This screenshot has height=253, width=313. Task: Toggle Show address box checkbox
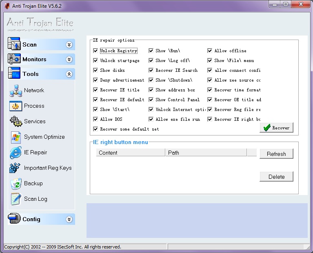[151, 90]
